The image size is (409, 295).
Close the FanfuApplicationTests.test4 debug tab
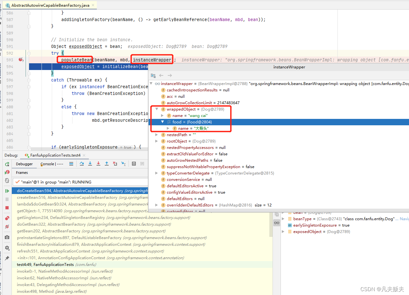(x=84, y=155)
